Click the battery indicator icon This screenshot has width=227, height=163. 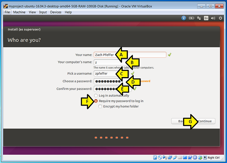(191, 18)
